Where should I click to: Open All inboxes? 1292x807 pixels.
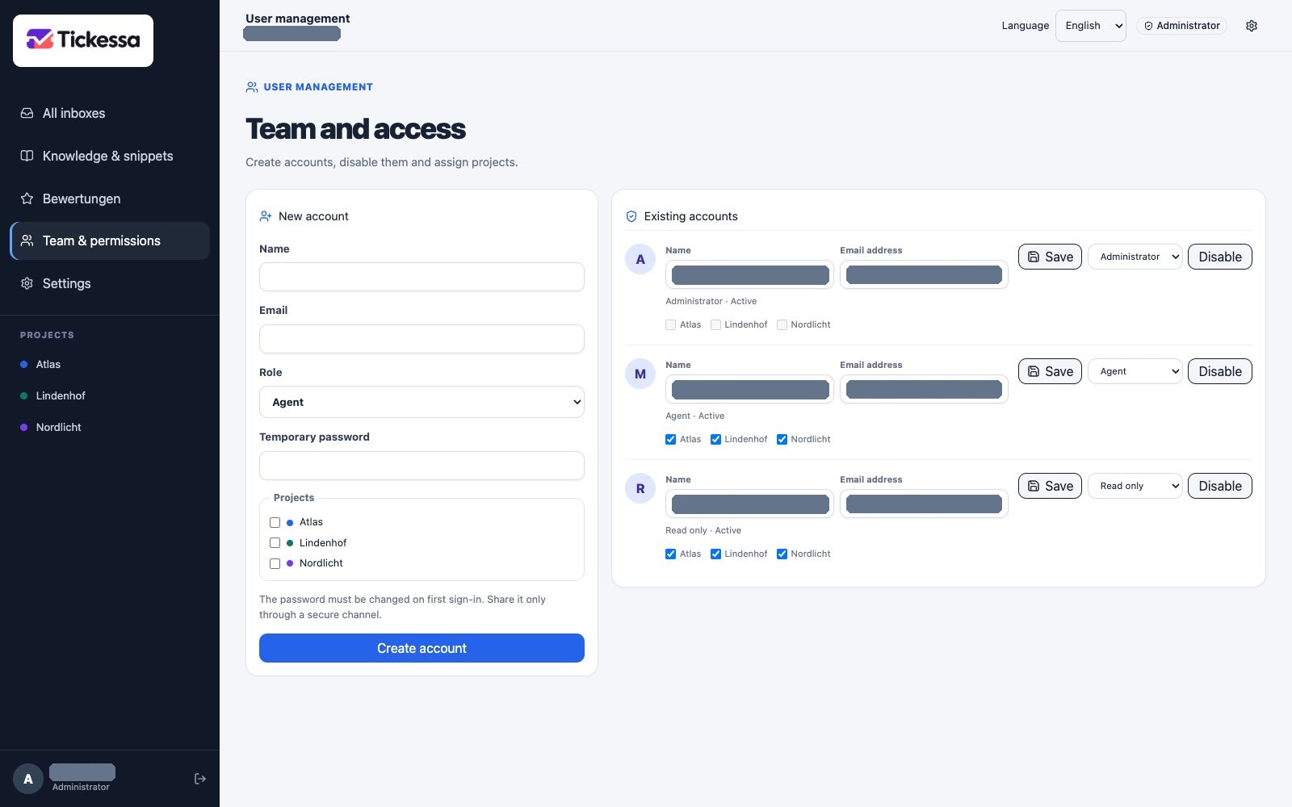(x=110, y=113)
